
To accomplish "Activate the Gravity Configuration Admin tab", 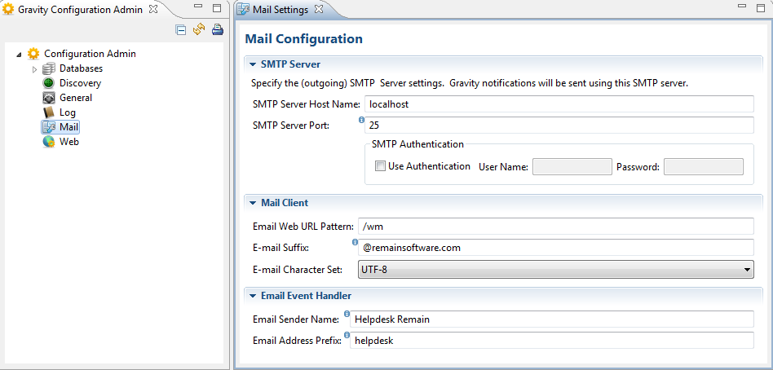I will pyautogui.click(x=79, y=10).
